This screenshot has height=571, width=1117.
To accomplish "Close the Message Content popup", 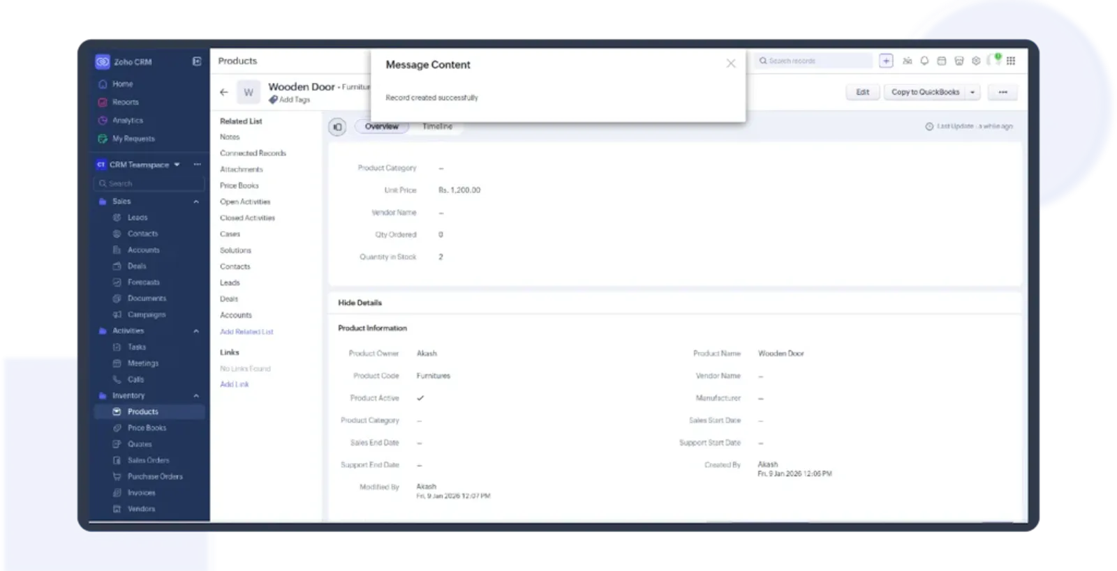I will tap(731, 63).
